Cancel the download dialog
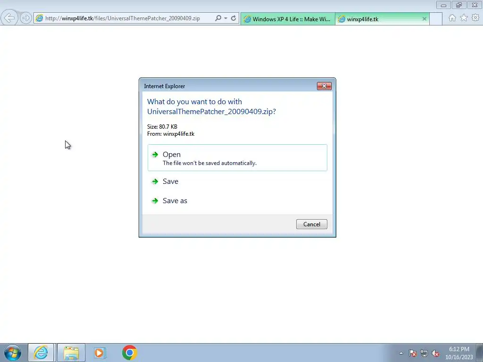The width and height of the screenshot is (483, 362). point(312,224)
